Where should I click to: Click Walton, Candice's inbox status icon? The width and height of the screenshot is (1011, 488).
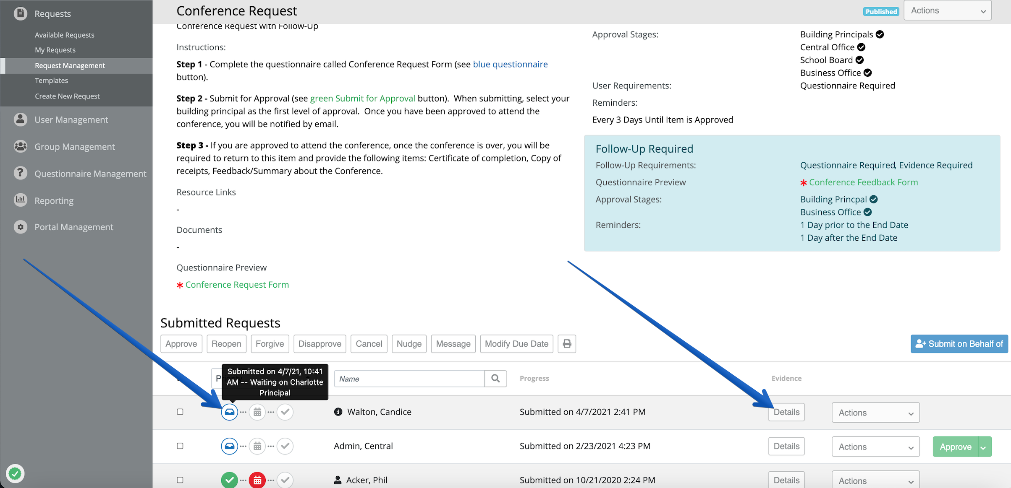[230, 412]
